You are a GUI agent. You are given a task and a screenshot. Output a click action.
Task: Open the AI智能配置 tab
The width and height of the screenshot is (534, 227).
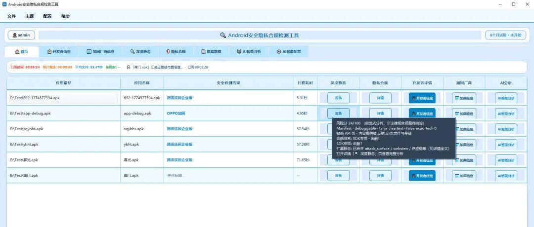288,52
